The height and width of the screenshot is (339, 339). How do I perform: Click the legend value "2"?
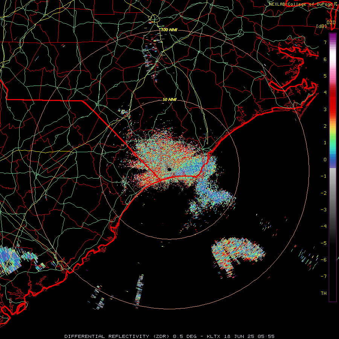click(325, 126)
